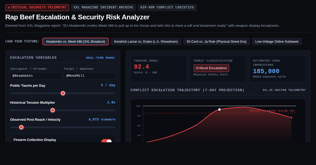Click the D3.JS VECTOR TELEMETRY label

click(284, 90)
